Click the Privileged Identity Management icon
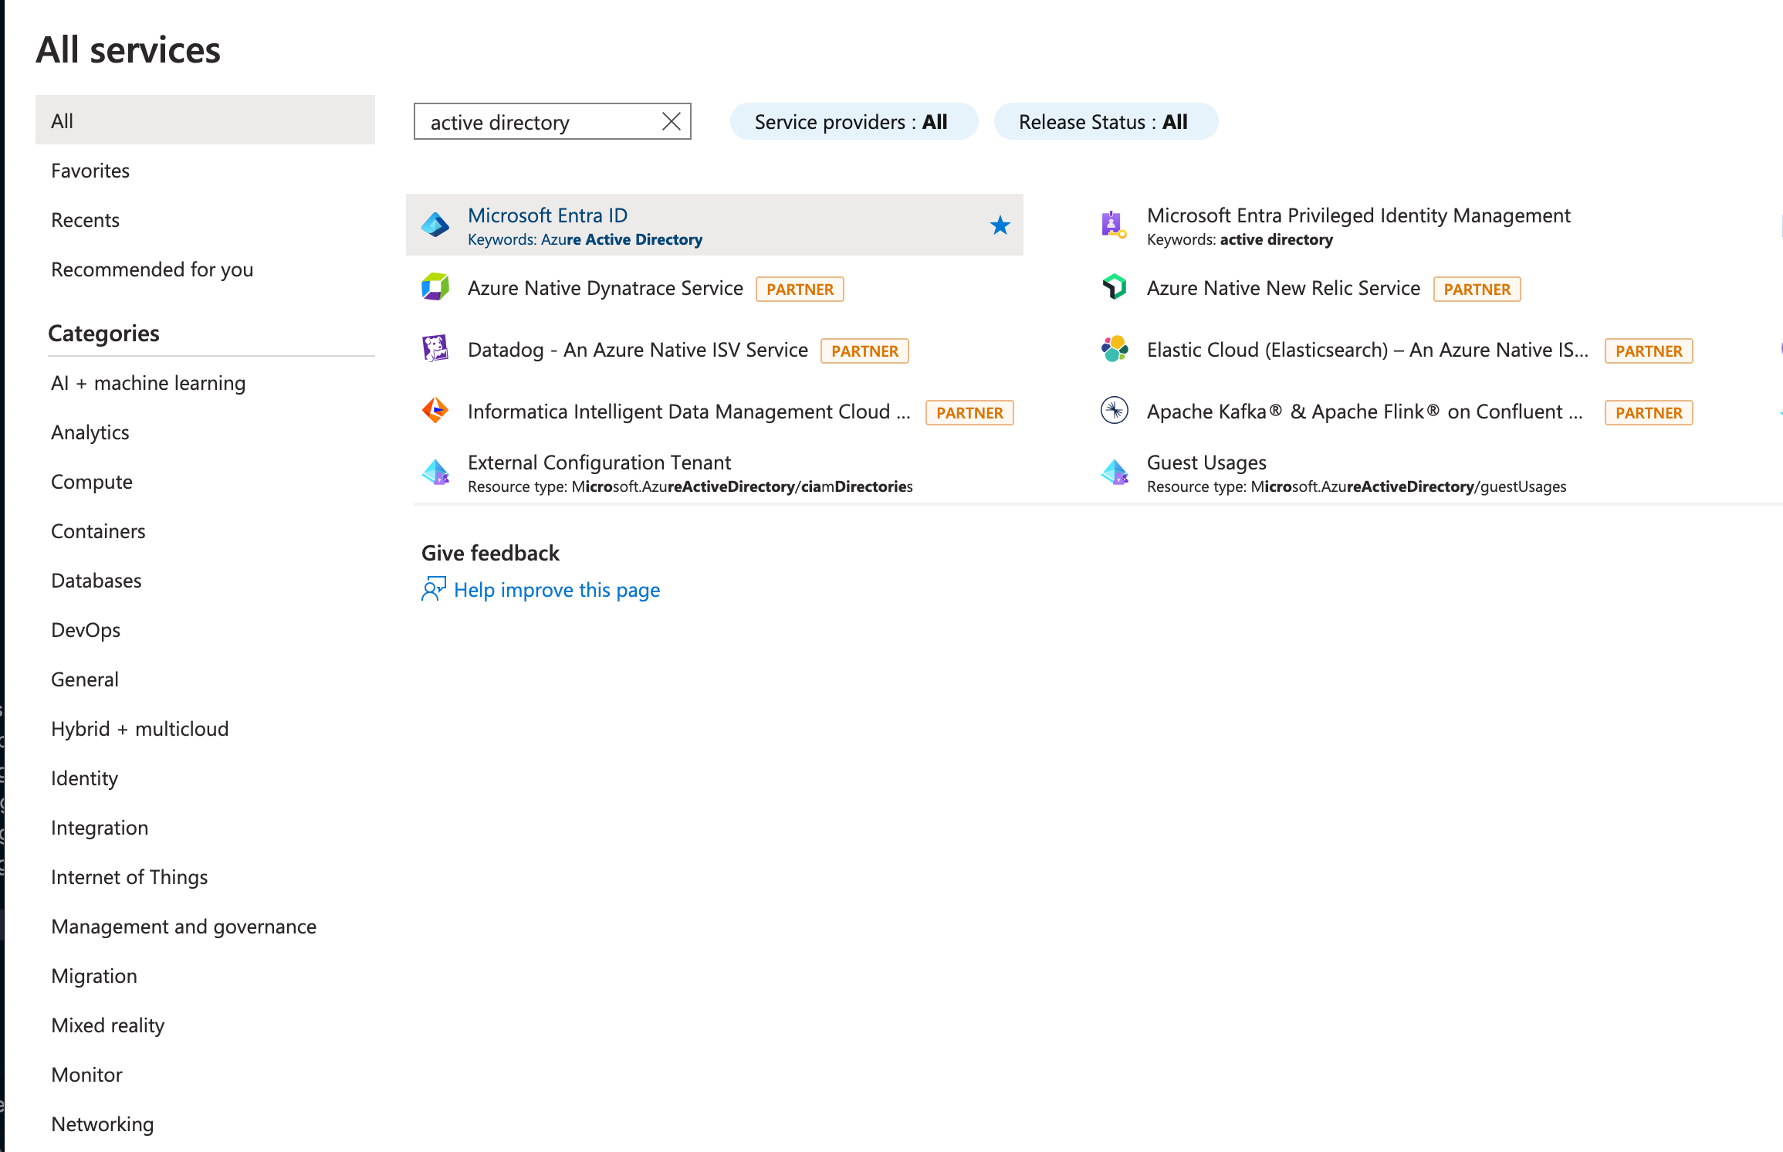The image size is (1783, 1152). point(1113,225)
